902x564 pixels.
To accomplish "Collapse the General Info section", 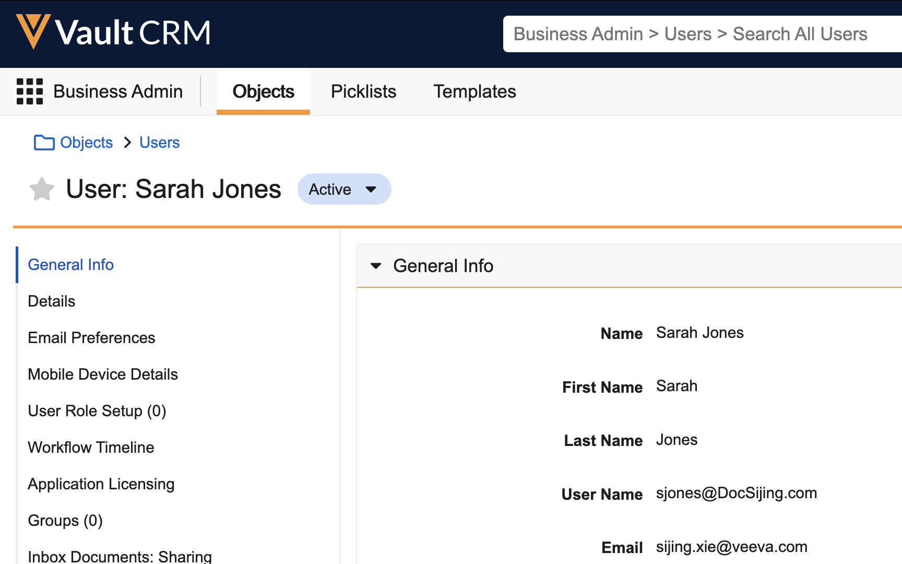I will pyautogui.click(x=376, y=266).
